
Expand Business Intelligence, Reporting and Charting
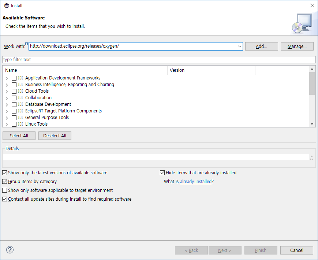[x=7, y=85]
